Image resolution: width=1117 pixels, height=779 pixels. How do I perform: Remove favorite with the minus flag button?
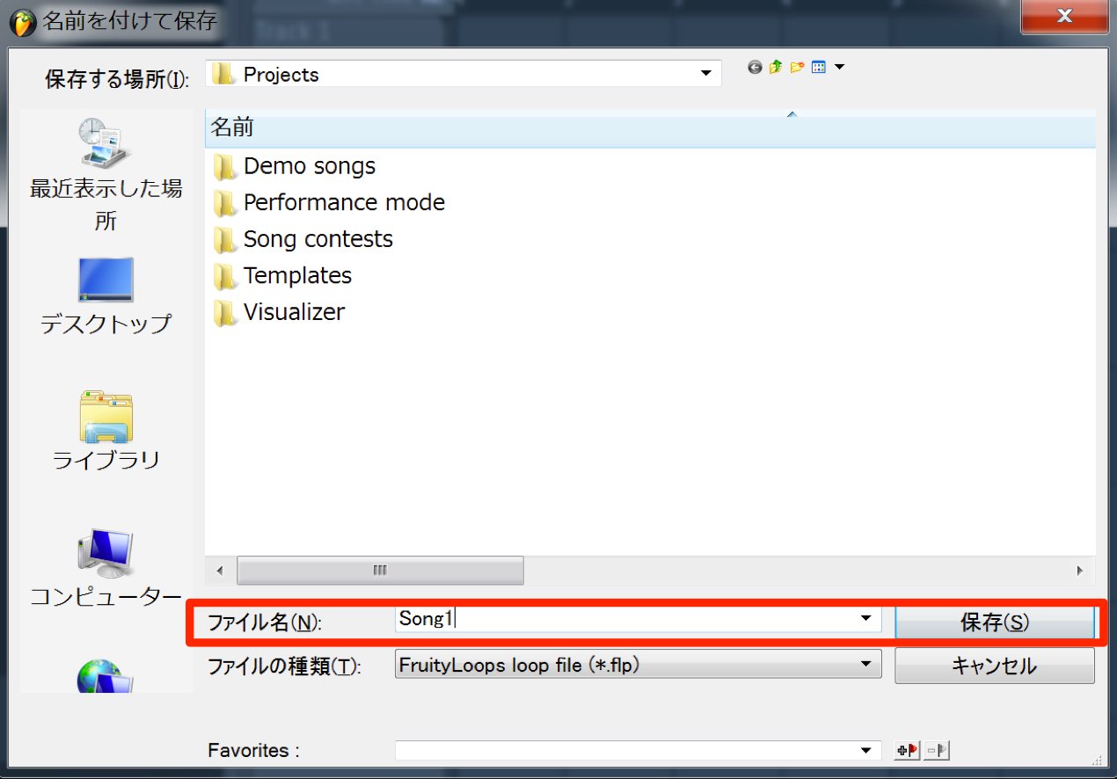point(937,750)
